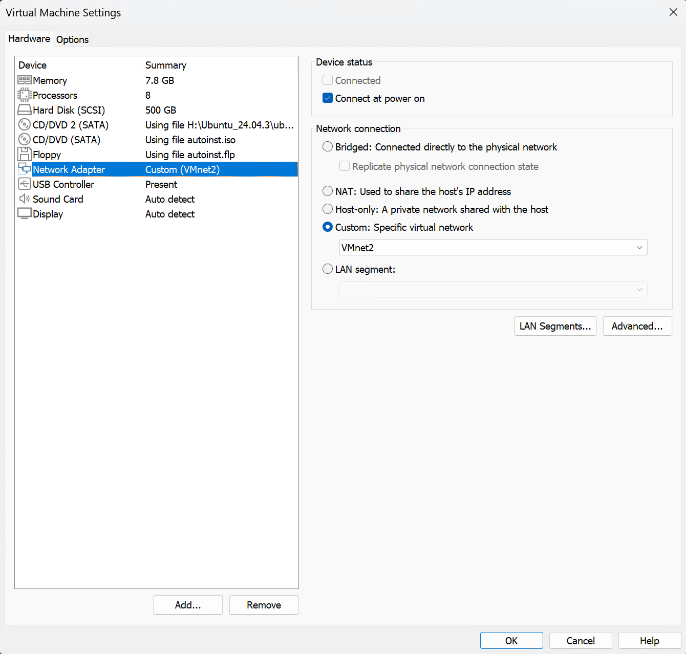
Task: Choose the LAN segment radio option
Action: [x=328, y=269]
